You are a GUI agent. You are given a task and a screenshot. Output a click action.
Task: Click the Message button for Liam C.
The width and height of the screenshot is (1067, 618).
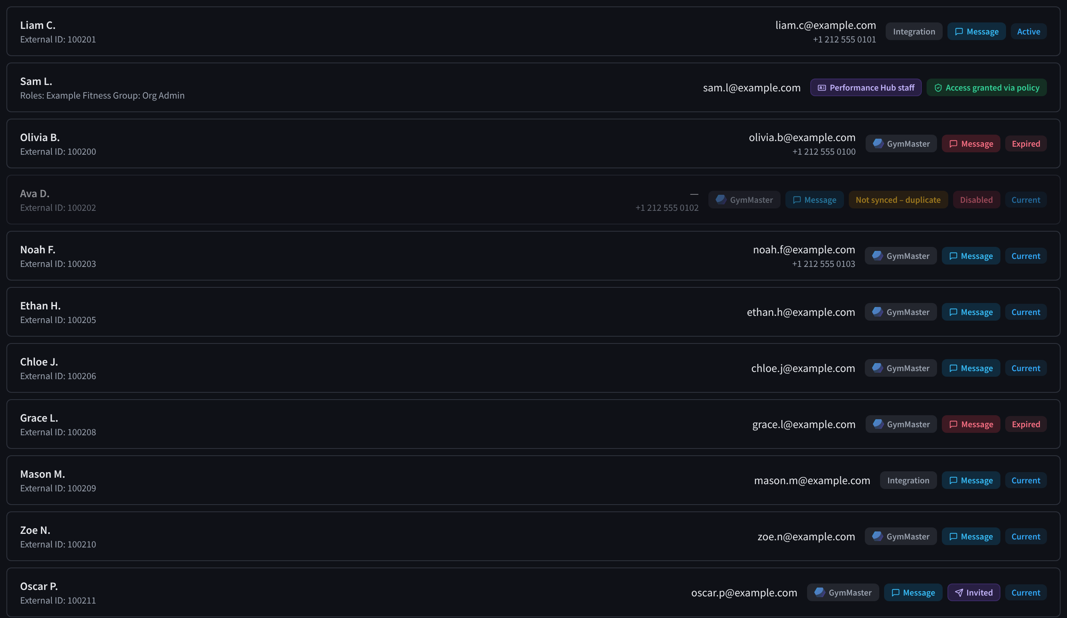(x=976, y=32)
